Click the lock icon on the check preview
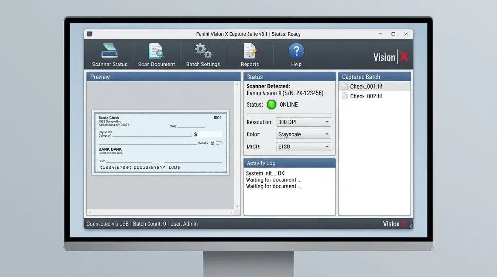Image resolution: width=497 pixels, height=277 pixels. (x=213, y=143)
